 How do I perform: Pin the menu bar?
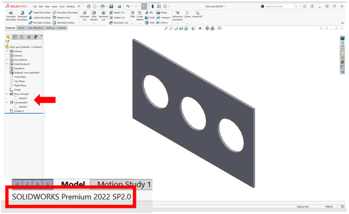click(79, 6)
